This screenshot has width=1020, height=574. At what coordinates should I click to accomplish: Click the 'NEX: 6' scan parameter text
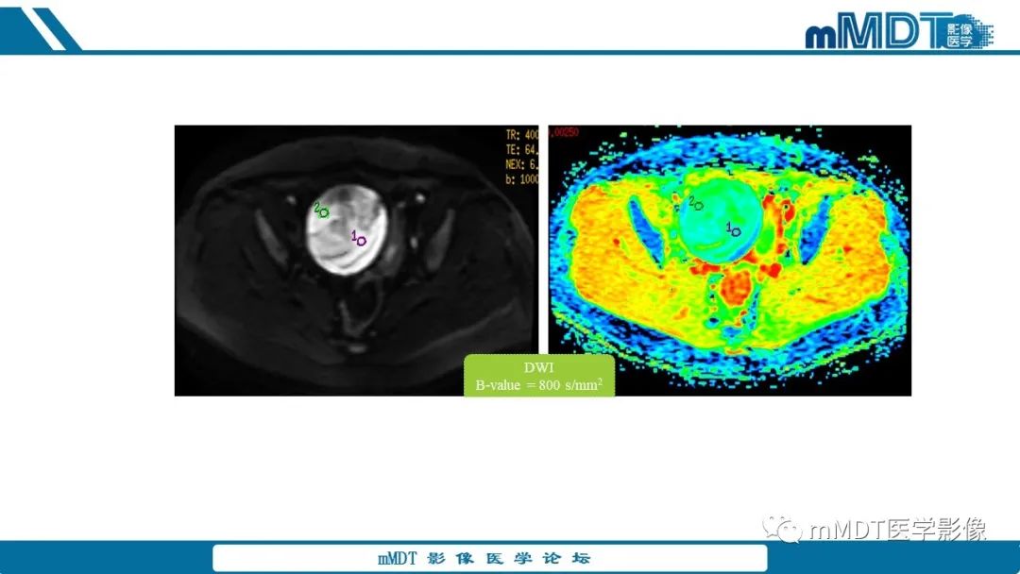tap(522, 164)
